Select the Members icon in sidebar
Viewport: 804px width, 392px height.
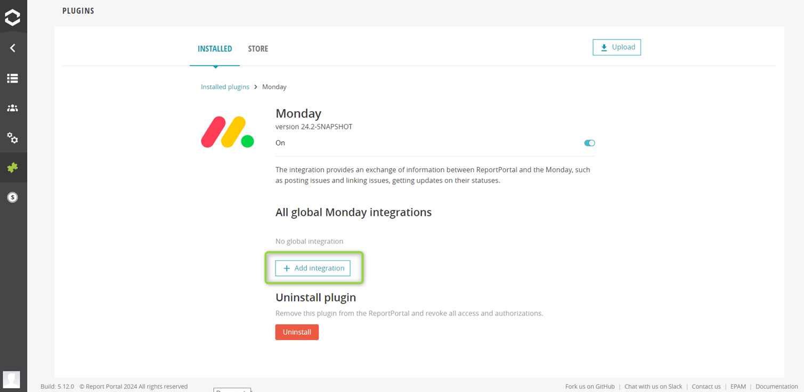(x=13, y=108)
